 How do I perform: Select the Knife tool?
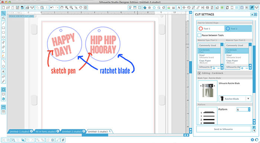click(x=3, y=81)
